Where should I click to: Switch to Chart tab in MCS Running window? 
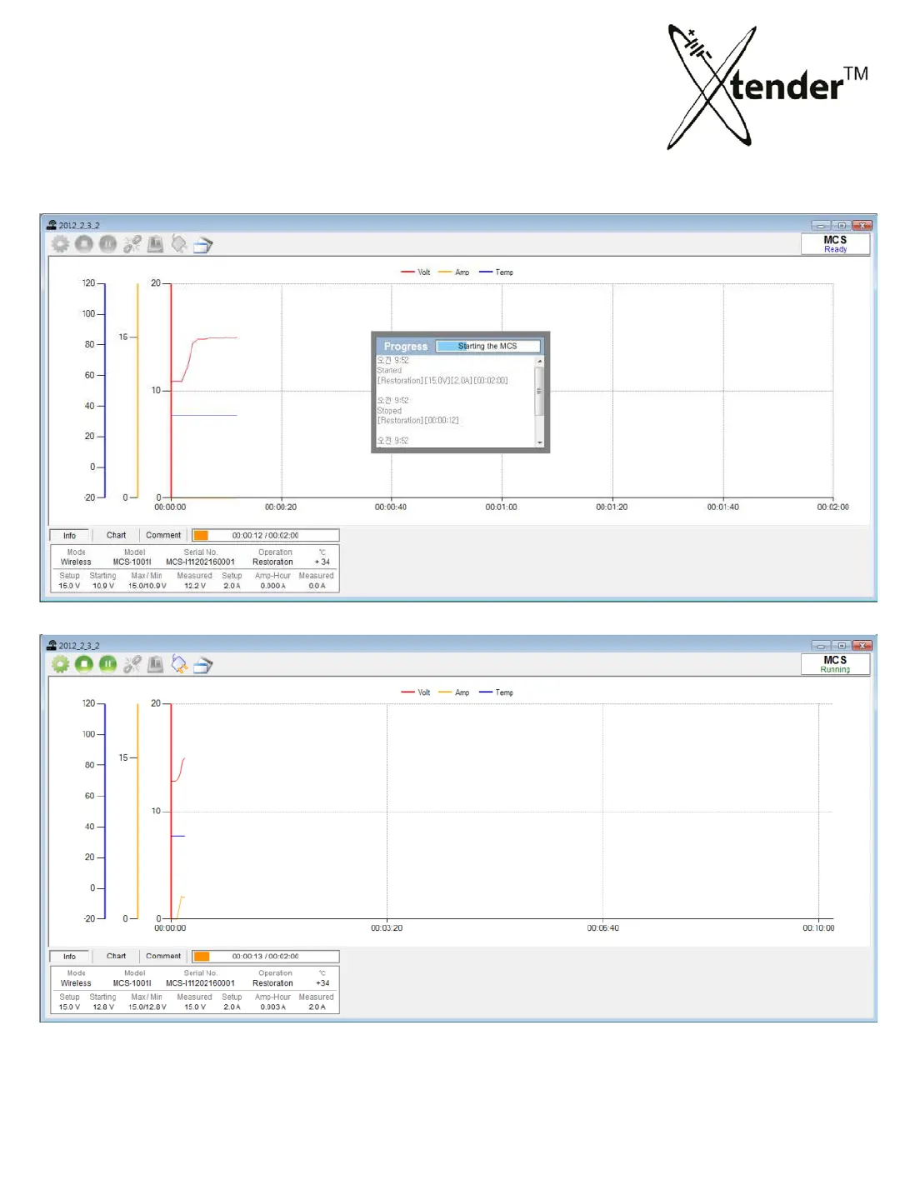(116, 957)
